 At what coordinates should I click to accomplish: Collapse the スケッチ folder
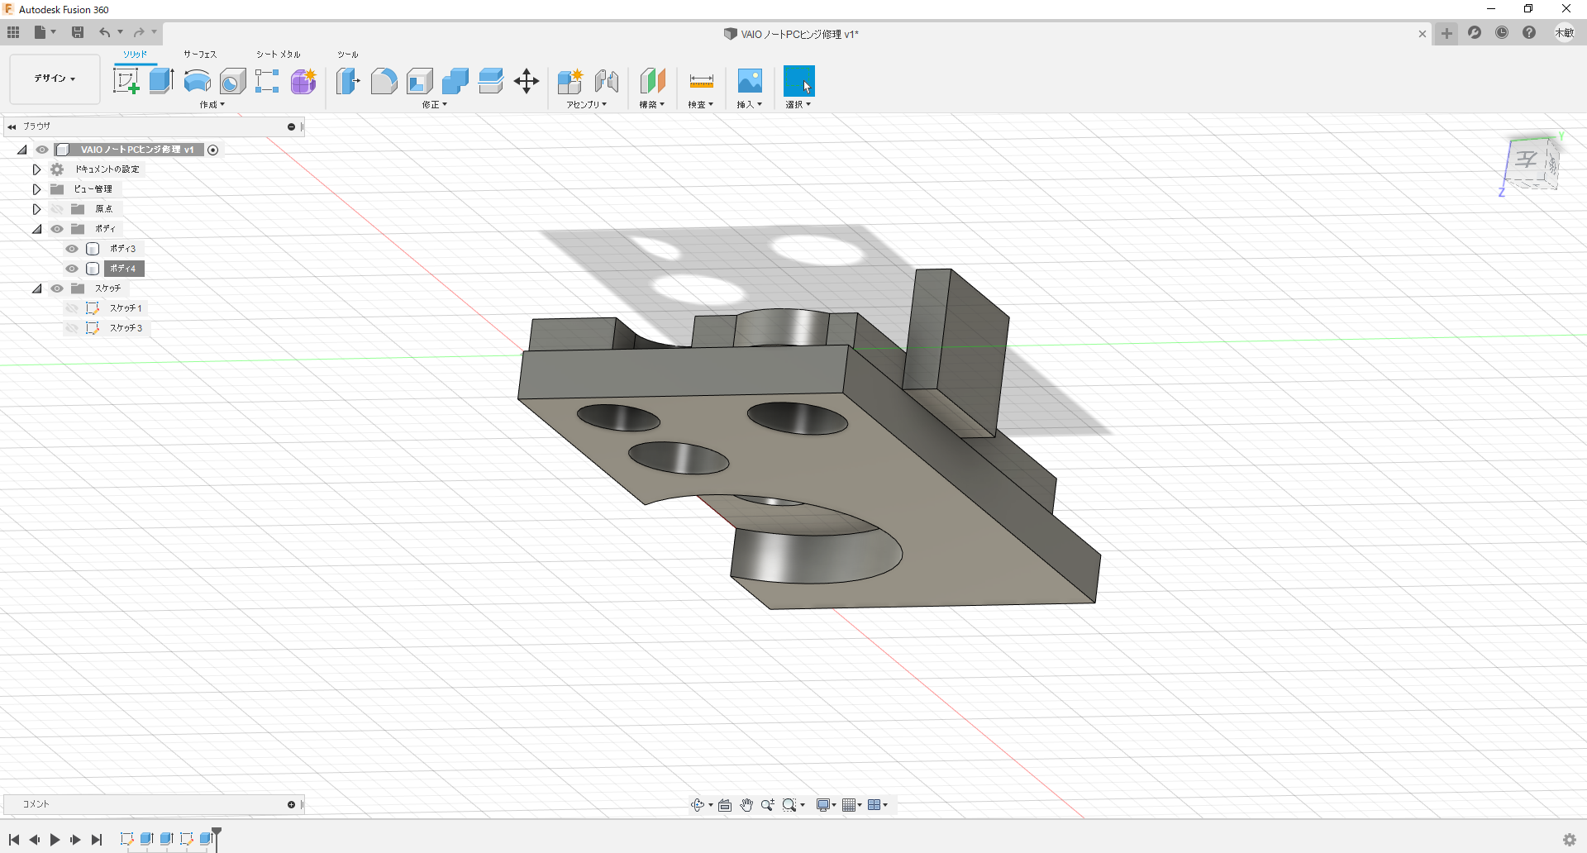pos(36,288)
